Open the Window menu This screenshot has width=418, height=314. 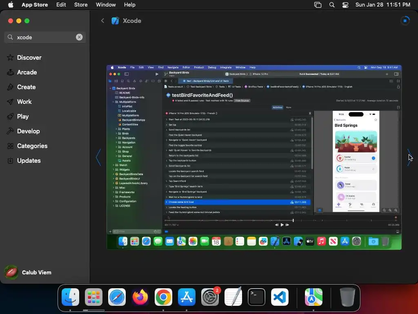coord(106,4)
